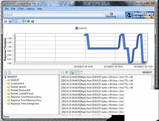
Task: Select Response Time Average:1ms row
Action: tap(25, 103)
